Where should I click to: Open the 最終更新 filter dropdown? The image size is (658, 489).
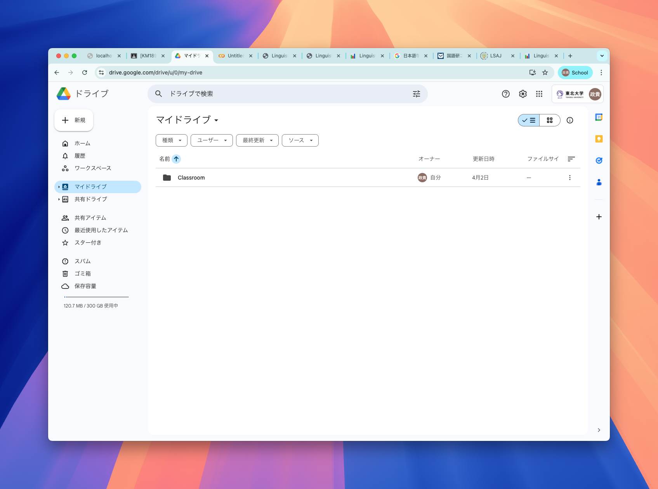[x=257, y=140]
